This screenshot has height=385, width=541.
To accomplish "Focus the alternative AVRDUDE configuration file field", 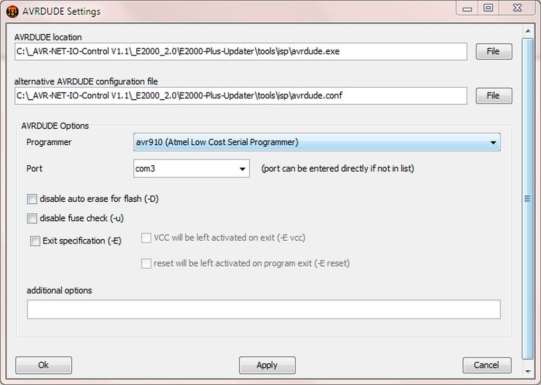I will coord(241,96).
